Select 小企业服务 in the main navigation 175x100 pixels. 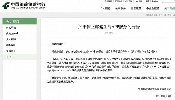coord(153,8)
